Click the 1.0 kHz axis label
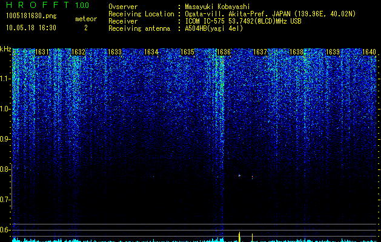Image resolution: width=381 pixels, height=242 pixels. (4, 109)
